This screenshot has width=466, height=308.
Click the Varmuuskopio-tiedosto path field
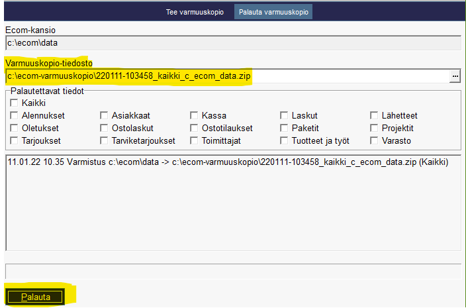click(x=228, y=76)
